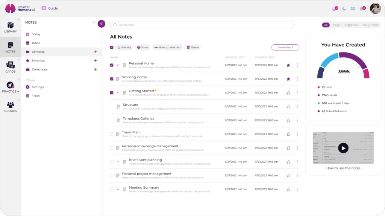Screen dimensions: 385x216
Task: Expand the Meeting Summary note
Action: click(118, 189)
